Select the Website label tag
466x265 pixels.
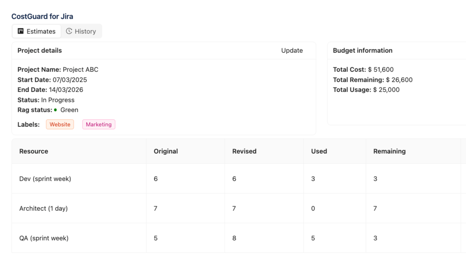click(60, 125)
